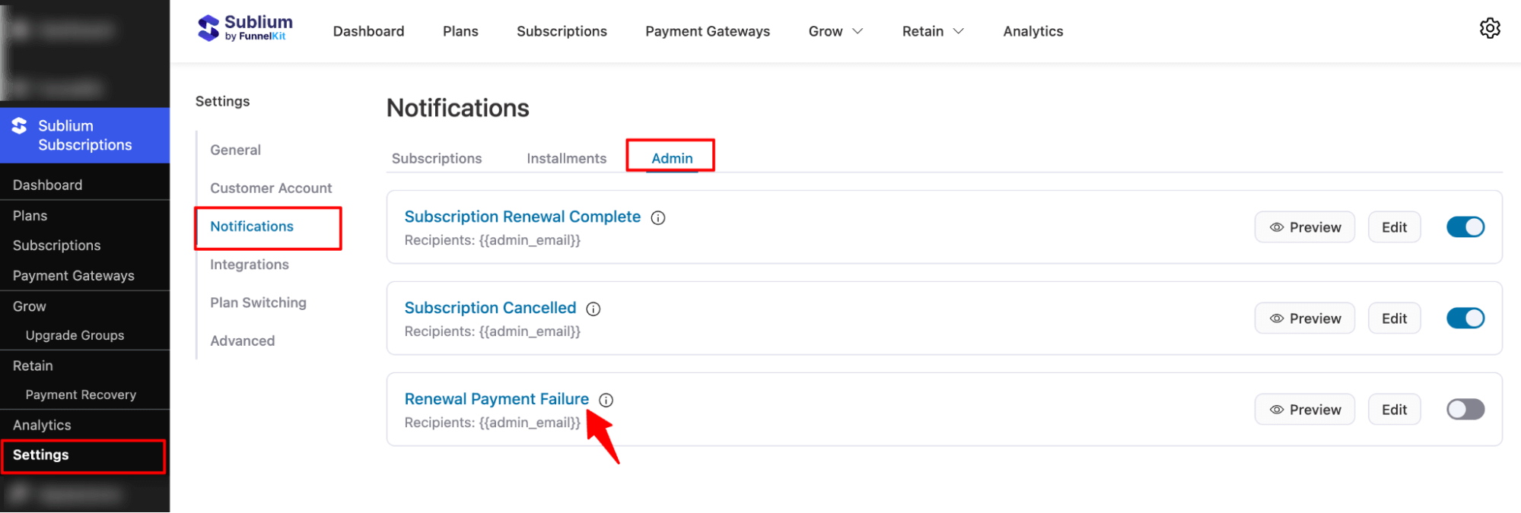Enable the Renewal Payment Failure notification

[x=1465, y=409]
